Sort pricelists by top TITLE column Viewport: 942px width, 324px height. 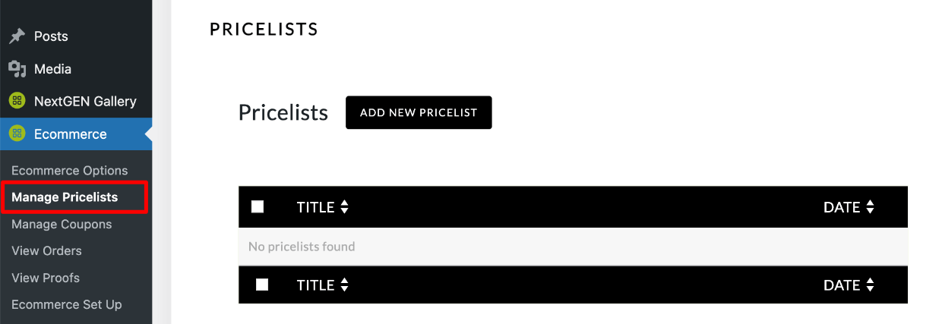(315, 207)
